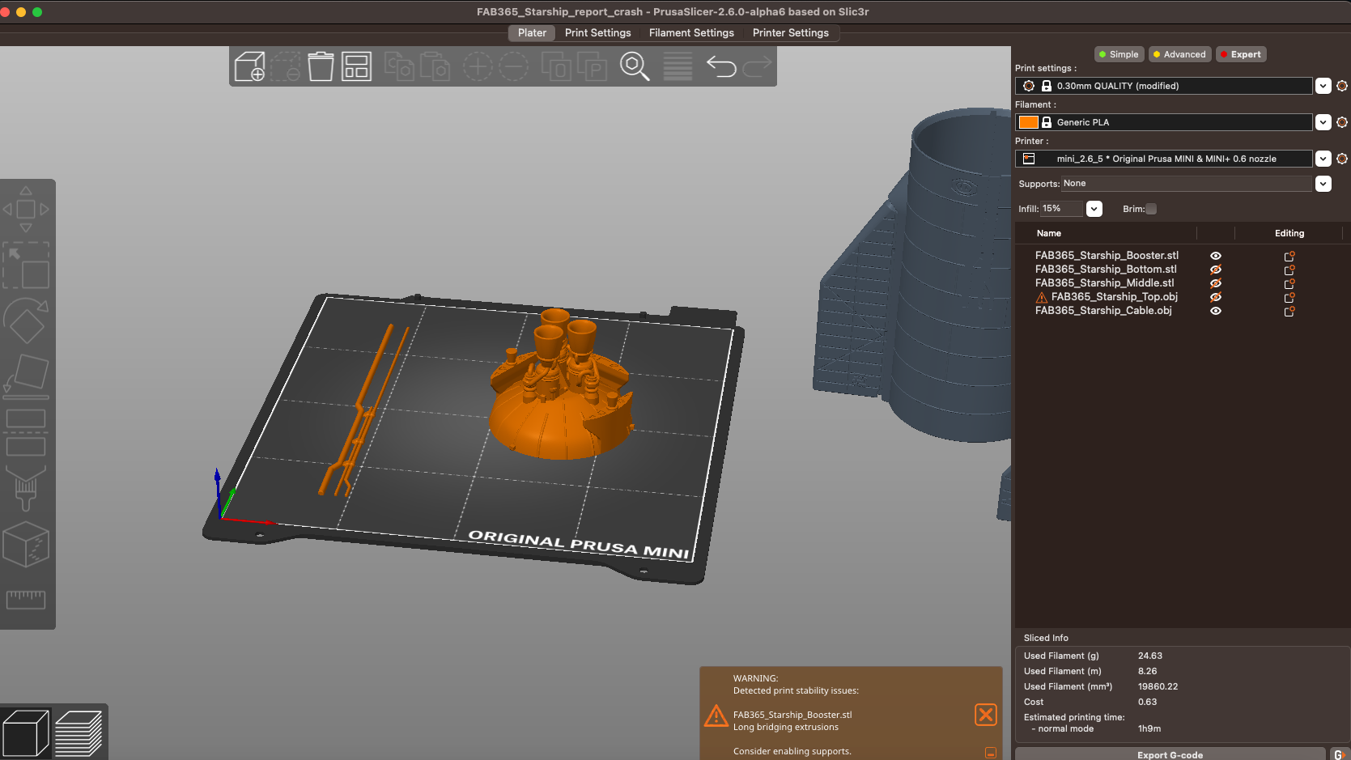This screenshot has width=1351, height=760.
Task: Open the Infill percentage dropdown
Action: (x=1094, y=209)
